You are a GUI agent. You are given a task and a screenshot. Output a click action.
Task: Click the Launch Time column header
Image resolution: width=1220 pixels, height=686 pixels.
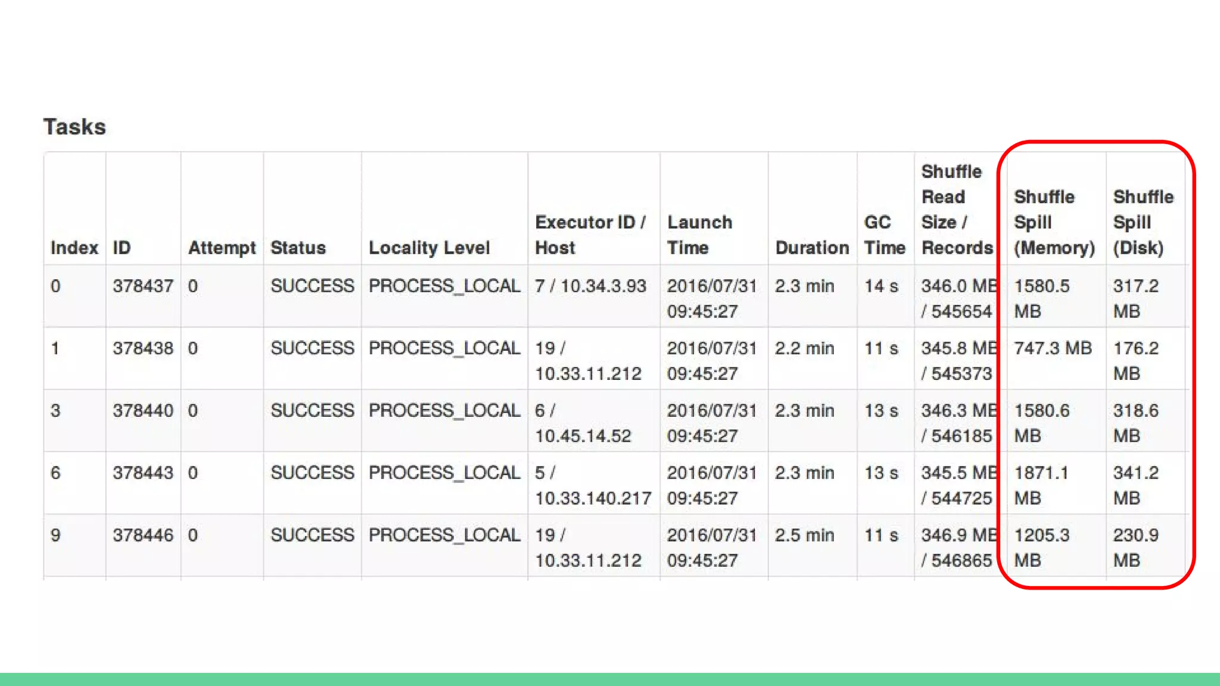[x=699, y=235]
